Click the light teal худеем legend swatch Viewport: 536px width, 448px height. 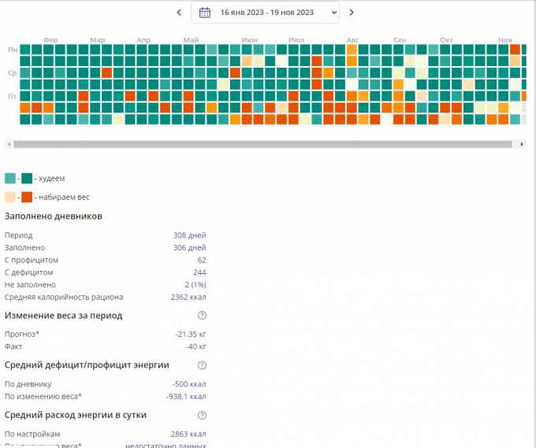pos(9,178)
